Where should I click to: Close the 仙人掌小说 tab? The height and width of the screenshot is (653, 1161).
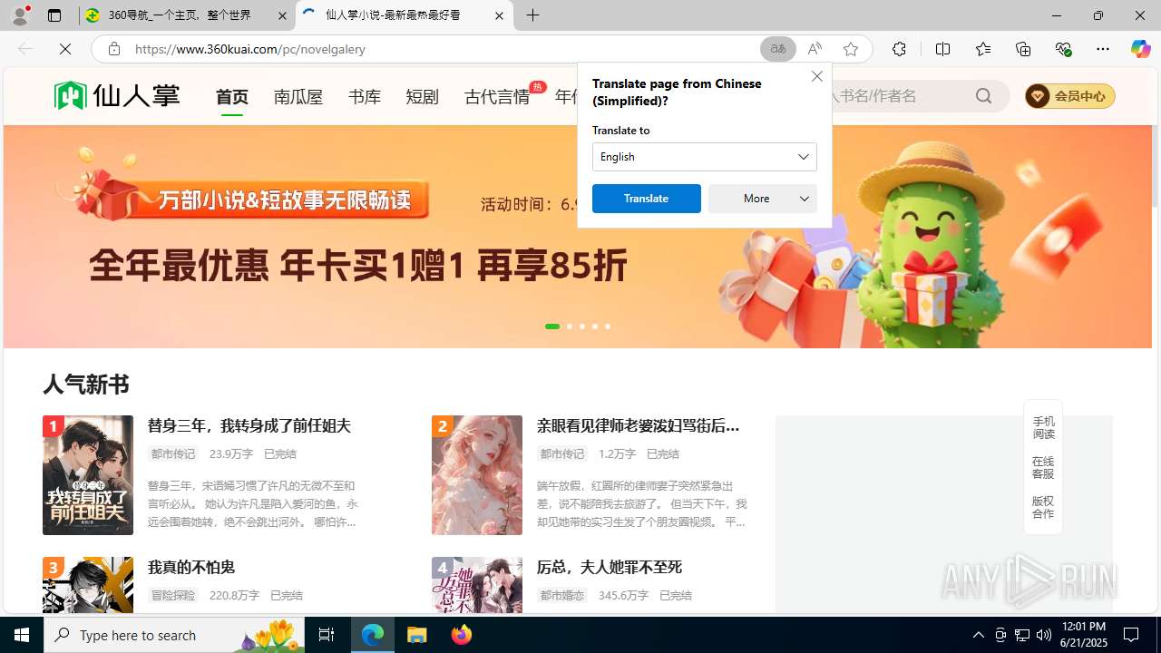(x=499, y=15)
